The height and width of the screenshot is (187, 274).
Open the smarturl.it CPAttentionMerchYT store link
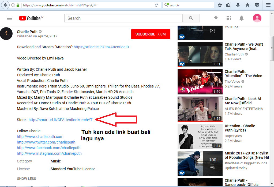pyautogui.click(x=60, y=120)
